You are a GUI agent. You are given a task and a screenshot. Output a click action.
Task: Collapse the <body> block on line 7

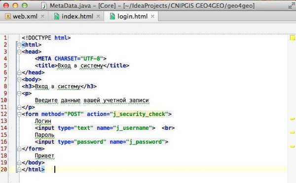click(19, 80)
